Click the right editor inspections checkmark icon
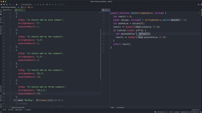The height and width of the screenshot is (113, 202). point(199,13)
